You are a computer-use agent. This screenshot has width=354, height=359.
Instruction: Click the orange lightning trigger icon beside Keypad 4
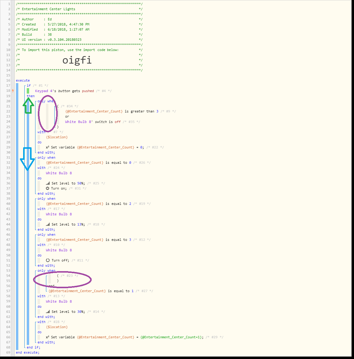point(13,91)
